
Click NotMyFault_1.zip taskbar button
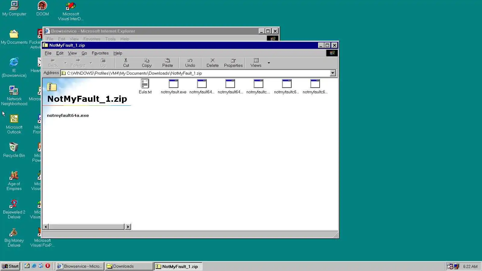(178, 266)
